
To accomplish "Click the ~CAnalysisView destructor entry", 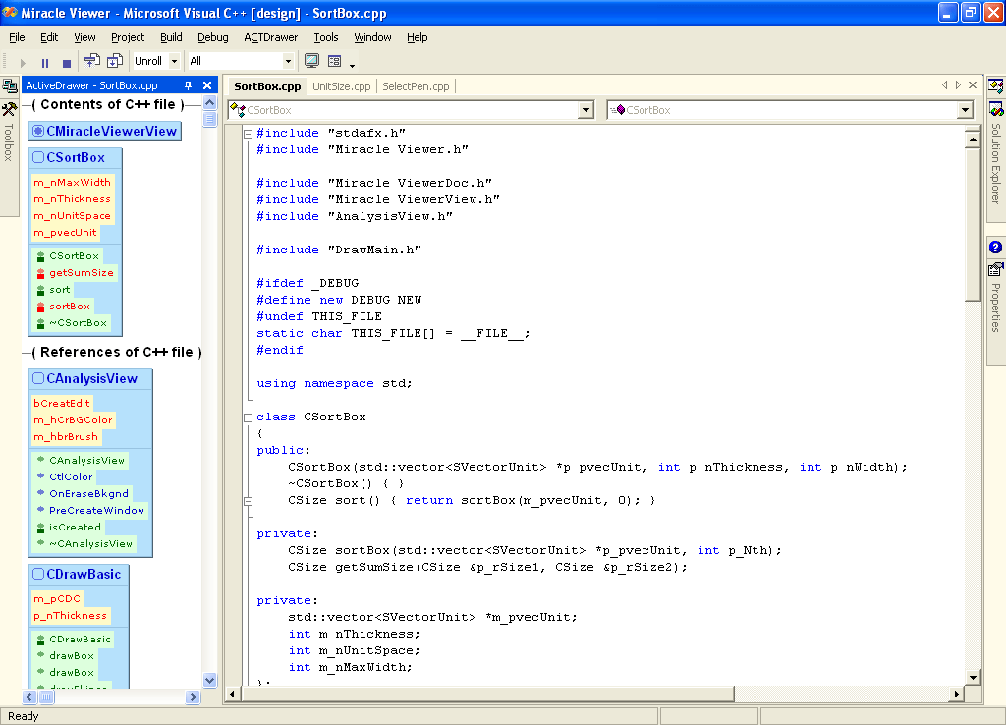I will [91, 543].
